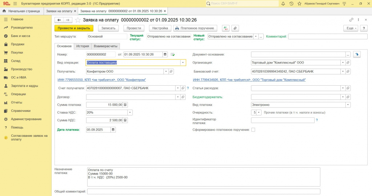
Task: Open the notifications bell icon
Action: (x=283, y=4)
